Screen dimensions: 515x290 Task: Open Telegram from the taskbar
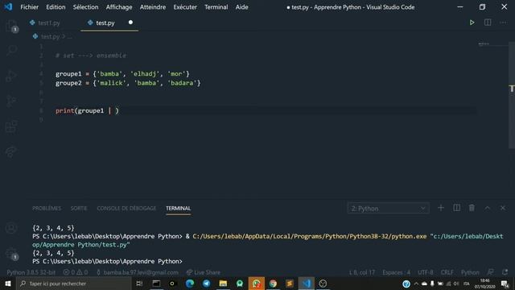pos(206,284)
